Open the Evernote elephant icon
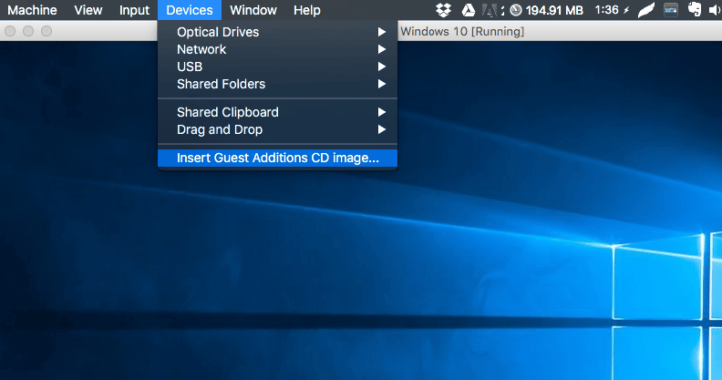 [x=695, y=10]
